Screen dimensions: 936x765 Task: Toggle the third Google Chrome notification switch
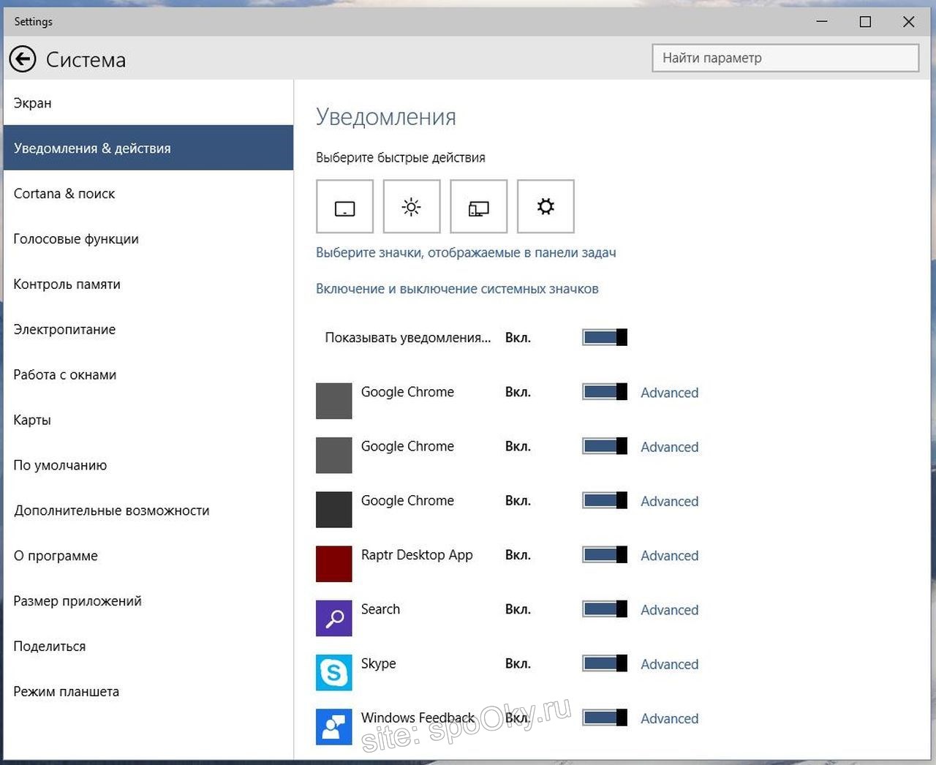605,500
